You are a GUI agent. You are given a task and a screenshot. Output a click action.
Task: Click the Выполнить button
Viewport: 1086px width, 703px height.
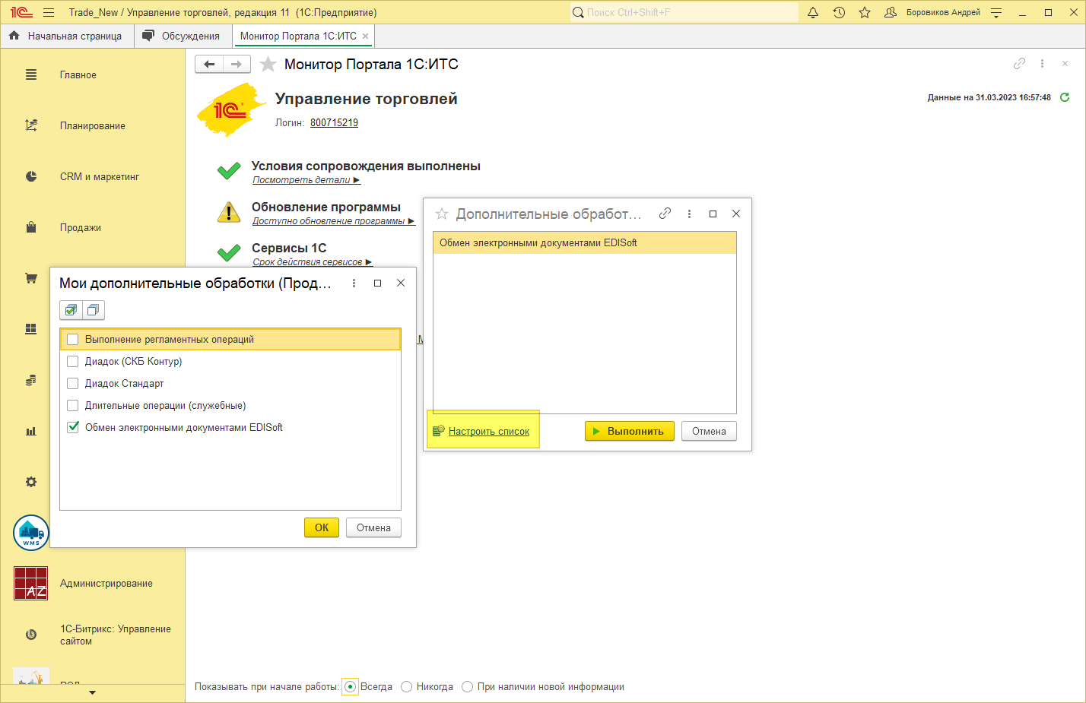[x=629, y=431]
